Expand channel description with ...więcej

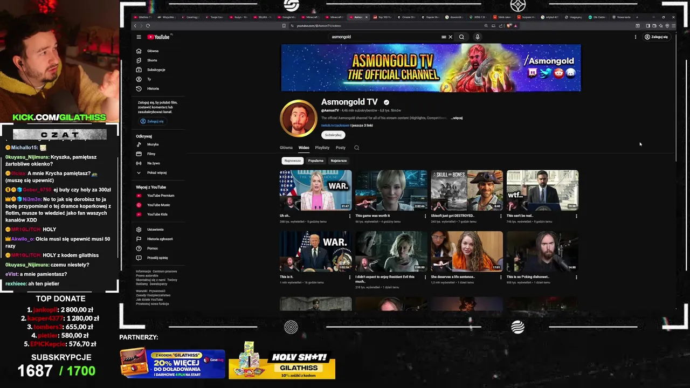[x=457, y=118]
